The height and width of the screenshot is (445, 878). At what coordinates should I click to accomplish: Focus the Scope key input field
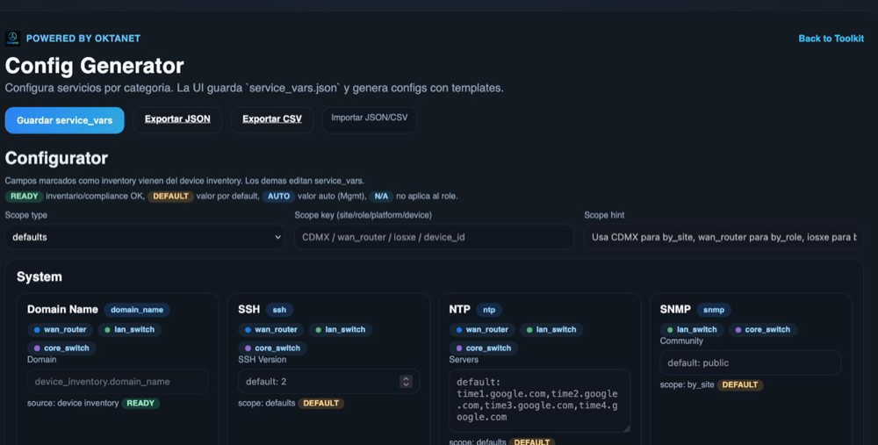(434, 237)
